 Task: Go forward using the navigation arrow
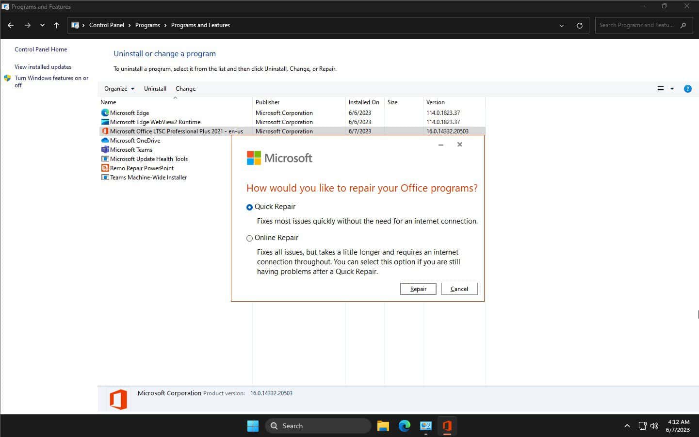click(x=28, y=25)
